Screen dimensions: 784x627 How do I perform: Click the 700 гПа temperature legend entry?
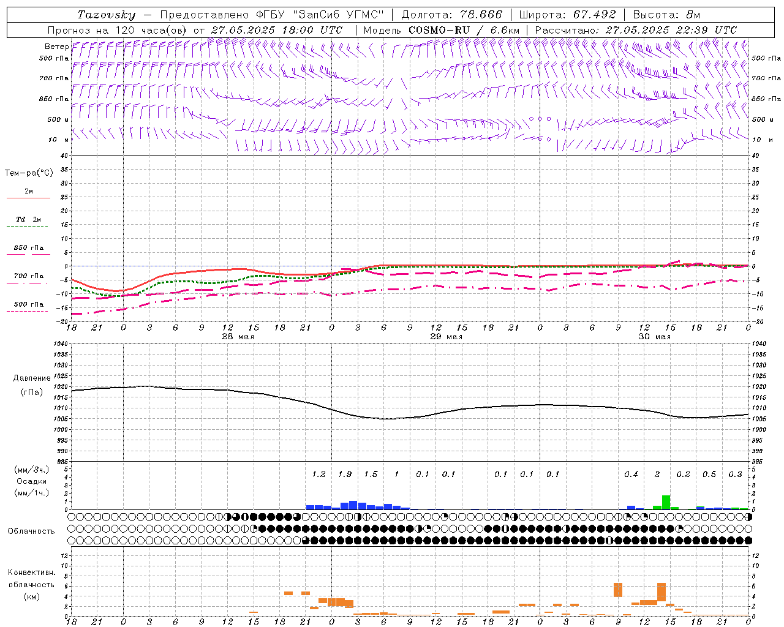(x=28, y=276)
